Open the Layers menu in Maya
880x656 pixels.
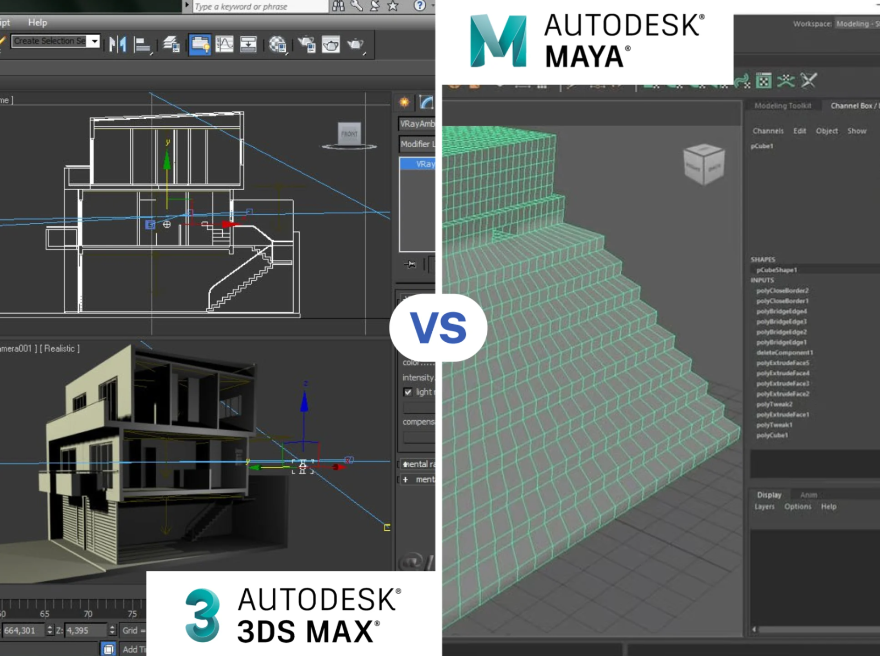[764, 507]
